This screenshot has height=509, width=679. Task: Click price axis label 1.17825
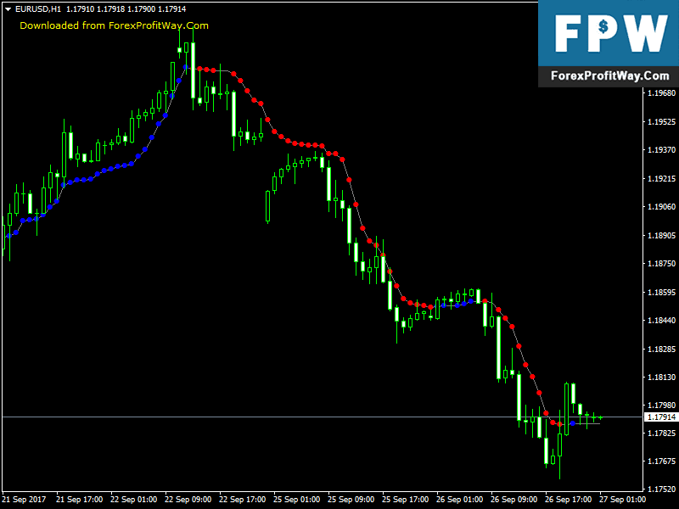661,433
